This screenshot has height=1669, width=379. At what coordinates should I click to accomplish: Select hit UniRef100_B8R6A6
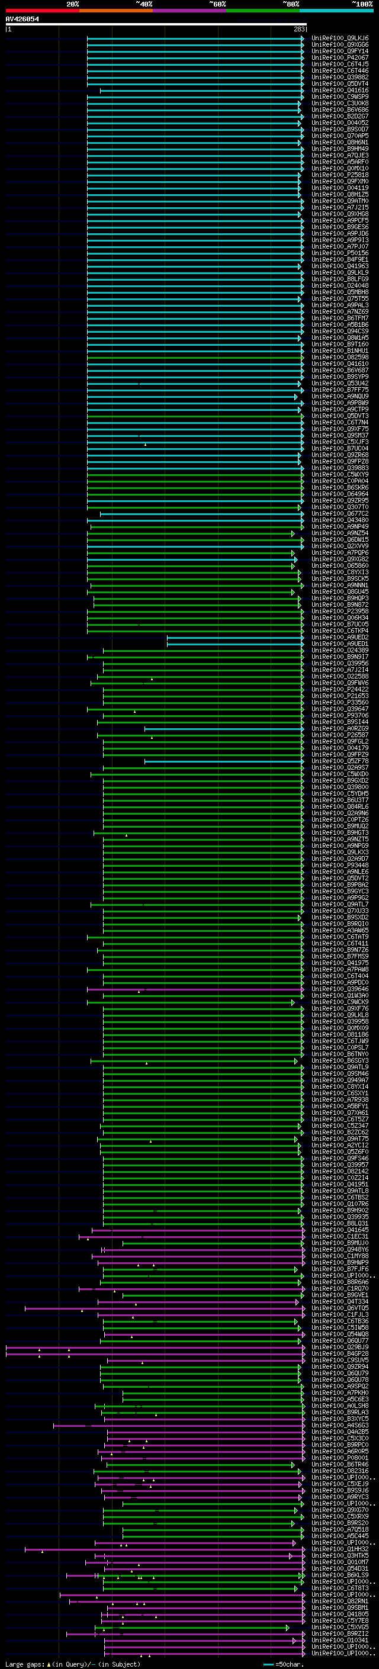click(340, 1282)
